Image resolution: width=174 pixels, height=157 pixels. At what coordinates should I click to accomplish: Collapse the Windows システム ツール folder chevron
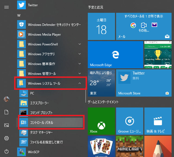[80, 83]
